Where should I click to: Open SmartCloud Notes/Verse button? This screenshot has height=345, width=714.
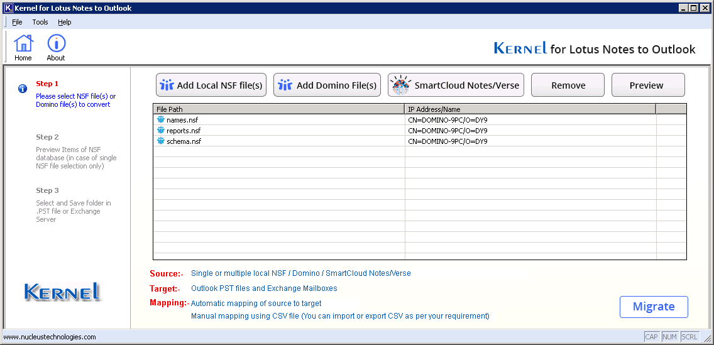pyautogui.click(x=456, y=85)
